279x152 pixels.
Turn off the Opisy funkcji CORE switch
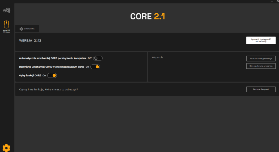tap(52, 75)
